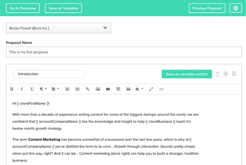Toggle italic formatting in the editor toolbar
The width and height of the screenshot is (246, 165).
pos(22,89)
